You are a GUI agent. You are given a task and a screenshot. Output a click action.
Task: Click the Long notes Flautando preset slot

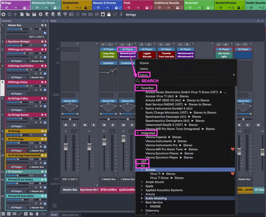click(x=108, y=55)
